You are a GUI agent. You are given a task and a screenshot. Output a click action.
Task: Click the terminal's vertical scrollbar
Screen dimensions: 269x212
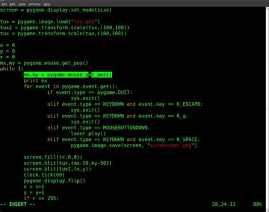[267, 109]
